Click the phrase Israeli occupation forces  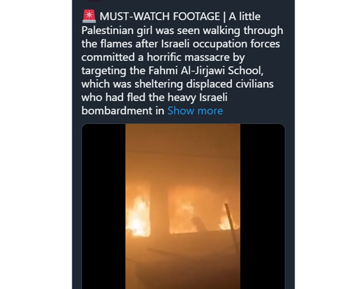(x=220, y=43)
